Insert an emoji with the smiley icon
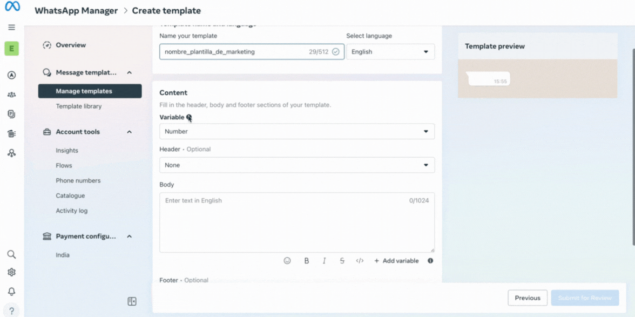 (x=287, y=261)
